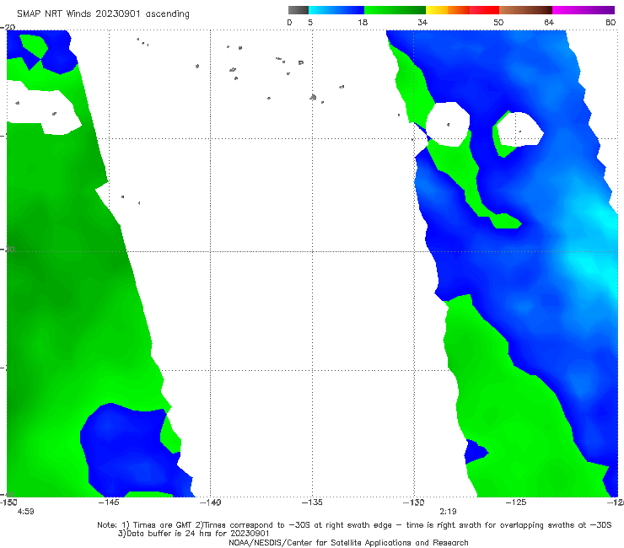
Task: Click the "2:19" swath time label
Action: click(x=448, y=512)
